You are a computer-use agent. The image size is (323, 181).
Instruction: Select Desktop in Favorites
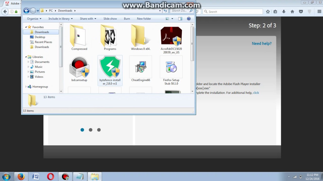[40, 37]
